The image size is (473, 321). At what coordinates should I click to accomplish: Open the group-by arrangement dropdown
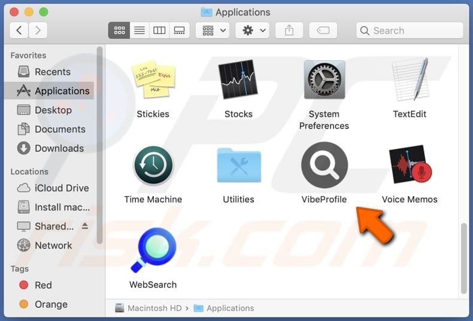click(213, 30)
